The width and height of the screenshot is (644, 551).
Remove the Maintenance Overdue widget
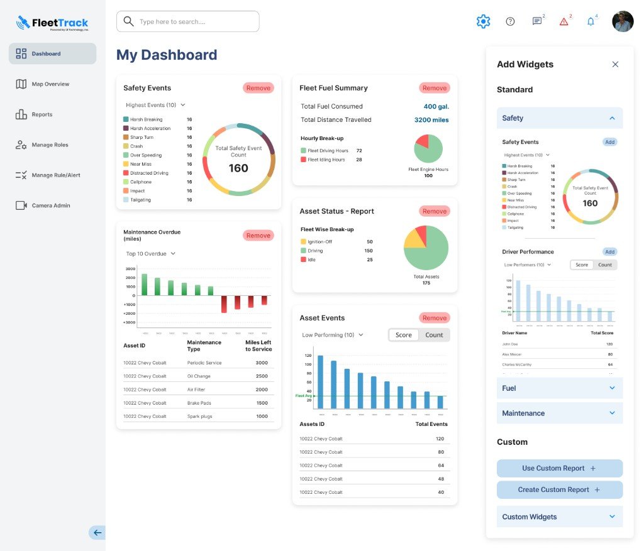coord(258,236)
